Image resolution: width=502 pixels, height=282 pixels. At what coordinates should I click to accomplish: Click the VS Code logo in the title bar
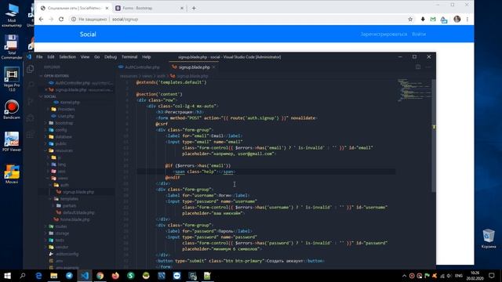coord(29,57)
